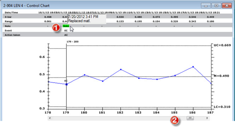This screenshot has width=235, height=127.
Task: Click the right scrollbar arrow
Action: [207, 118]
